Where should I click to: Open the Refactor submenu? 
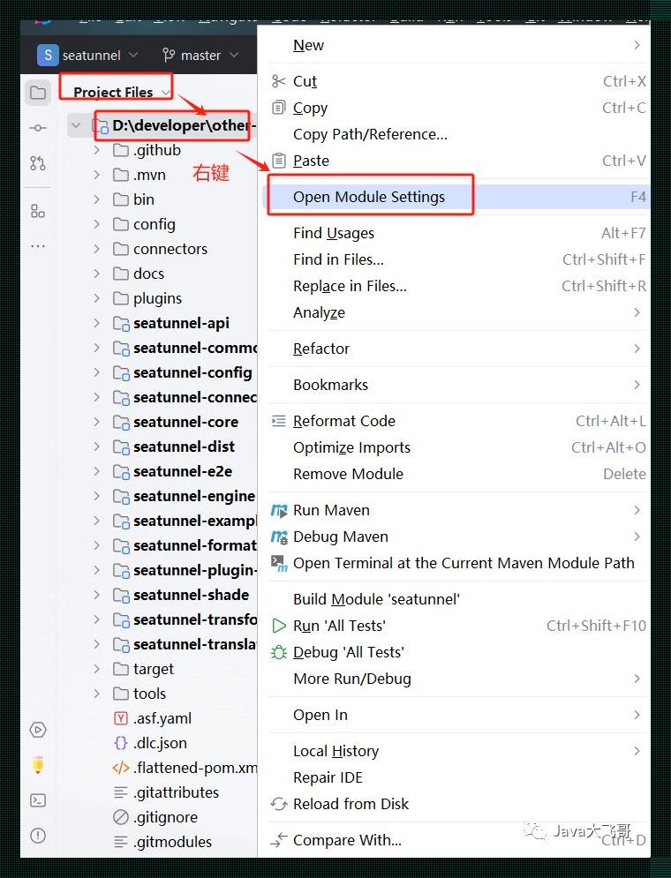[456, 349]
